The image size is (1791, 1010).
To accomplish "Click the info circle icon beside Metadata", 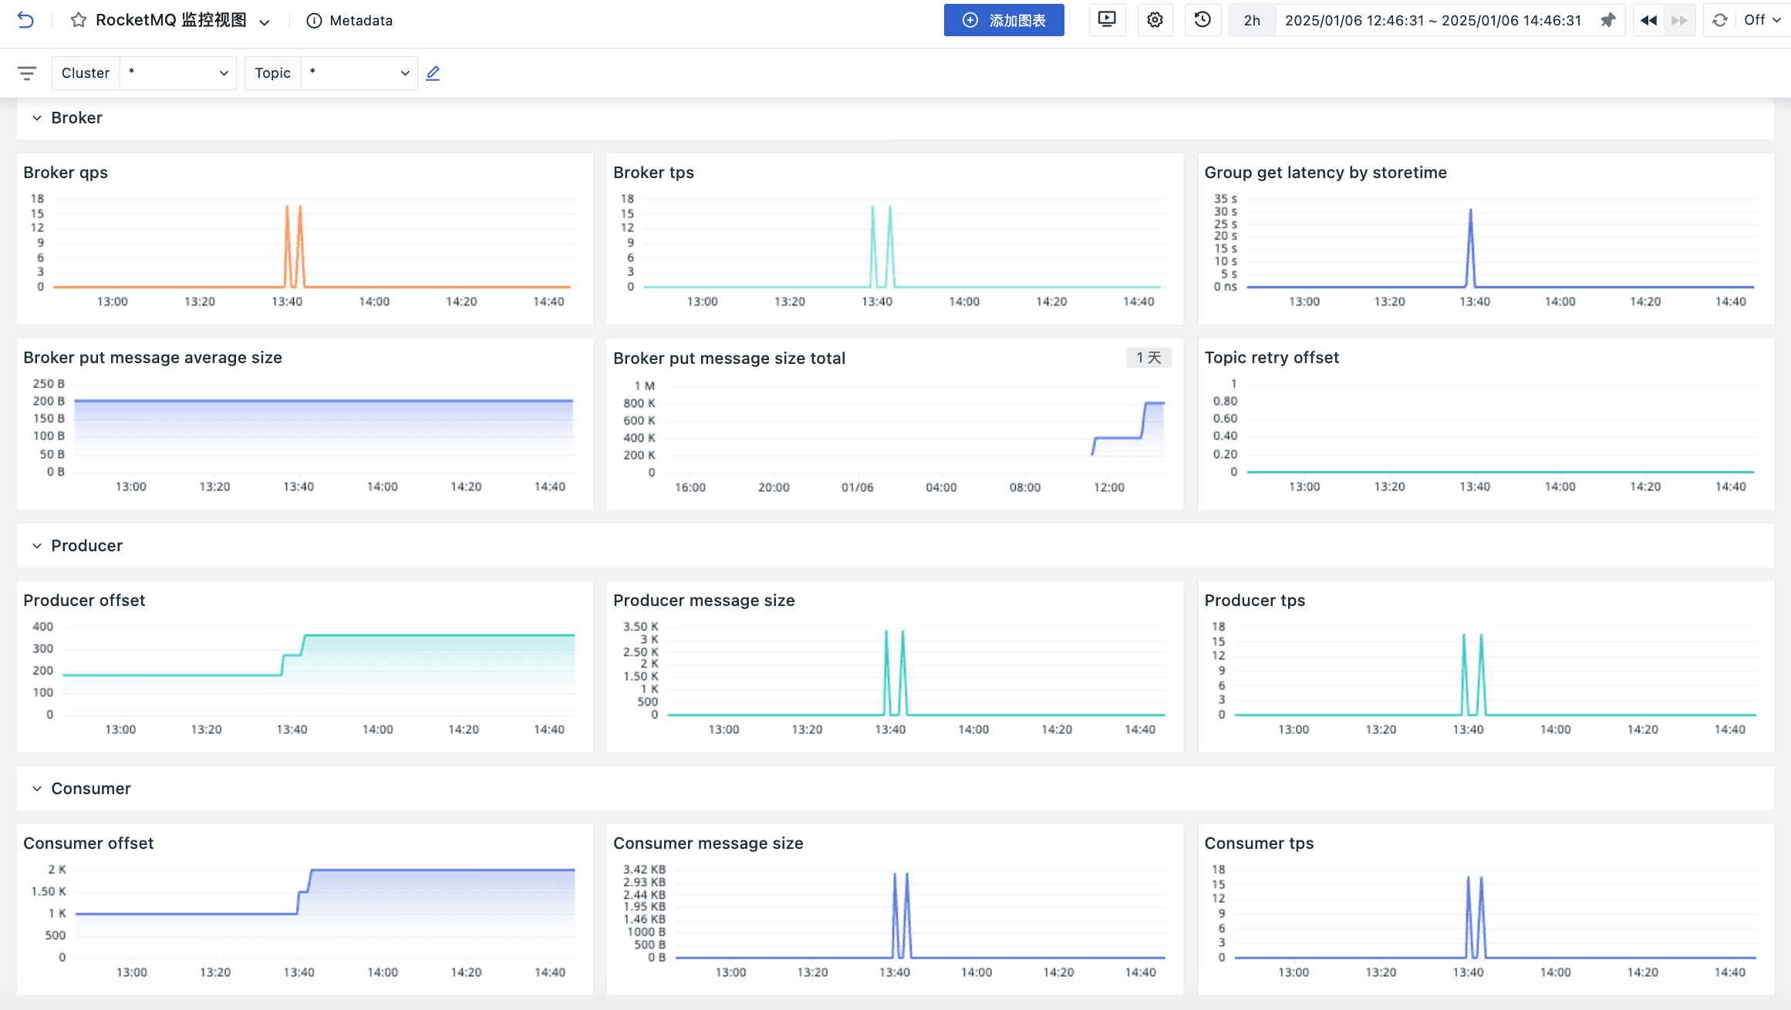I will click(313, 20).
